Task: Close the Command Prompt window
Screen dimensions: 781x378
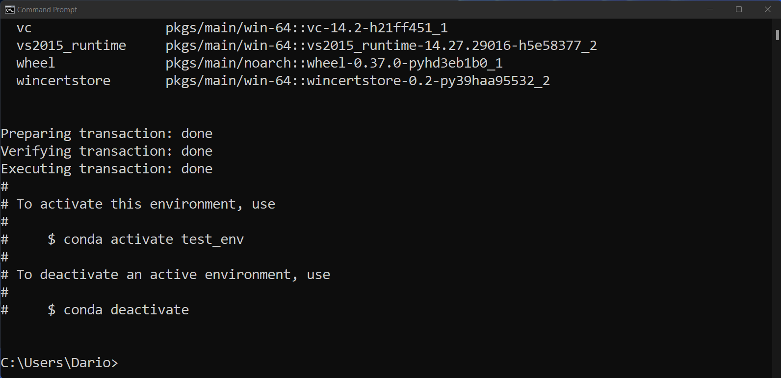Action: tap(768, 9)
